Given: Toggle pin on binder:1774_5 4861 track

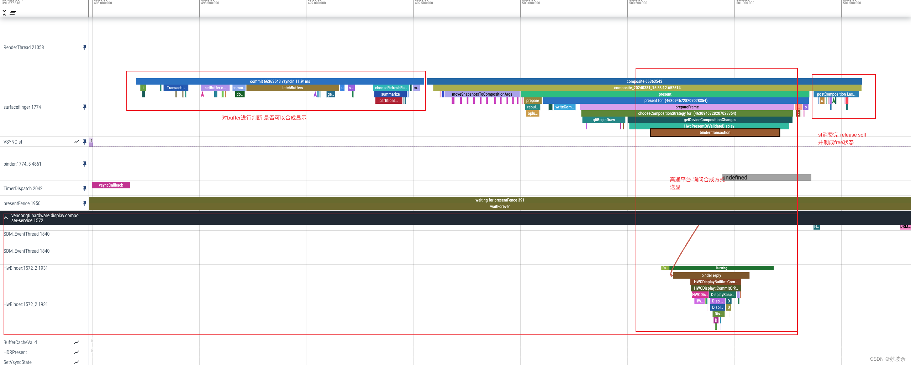Looking at the screenshot, I should (84, 164).
